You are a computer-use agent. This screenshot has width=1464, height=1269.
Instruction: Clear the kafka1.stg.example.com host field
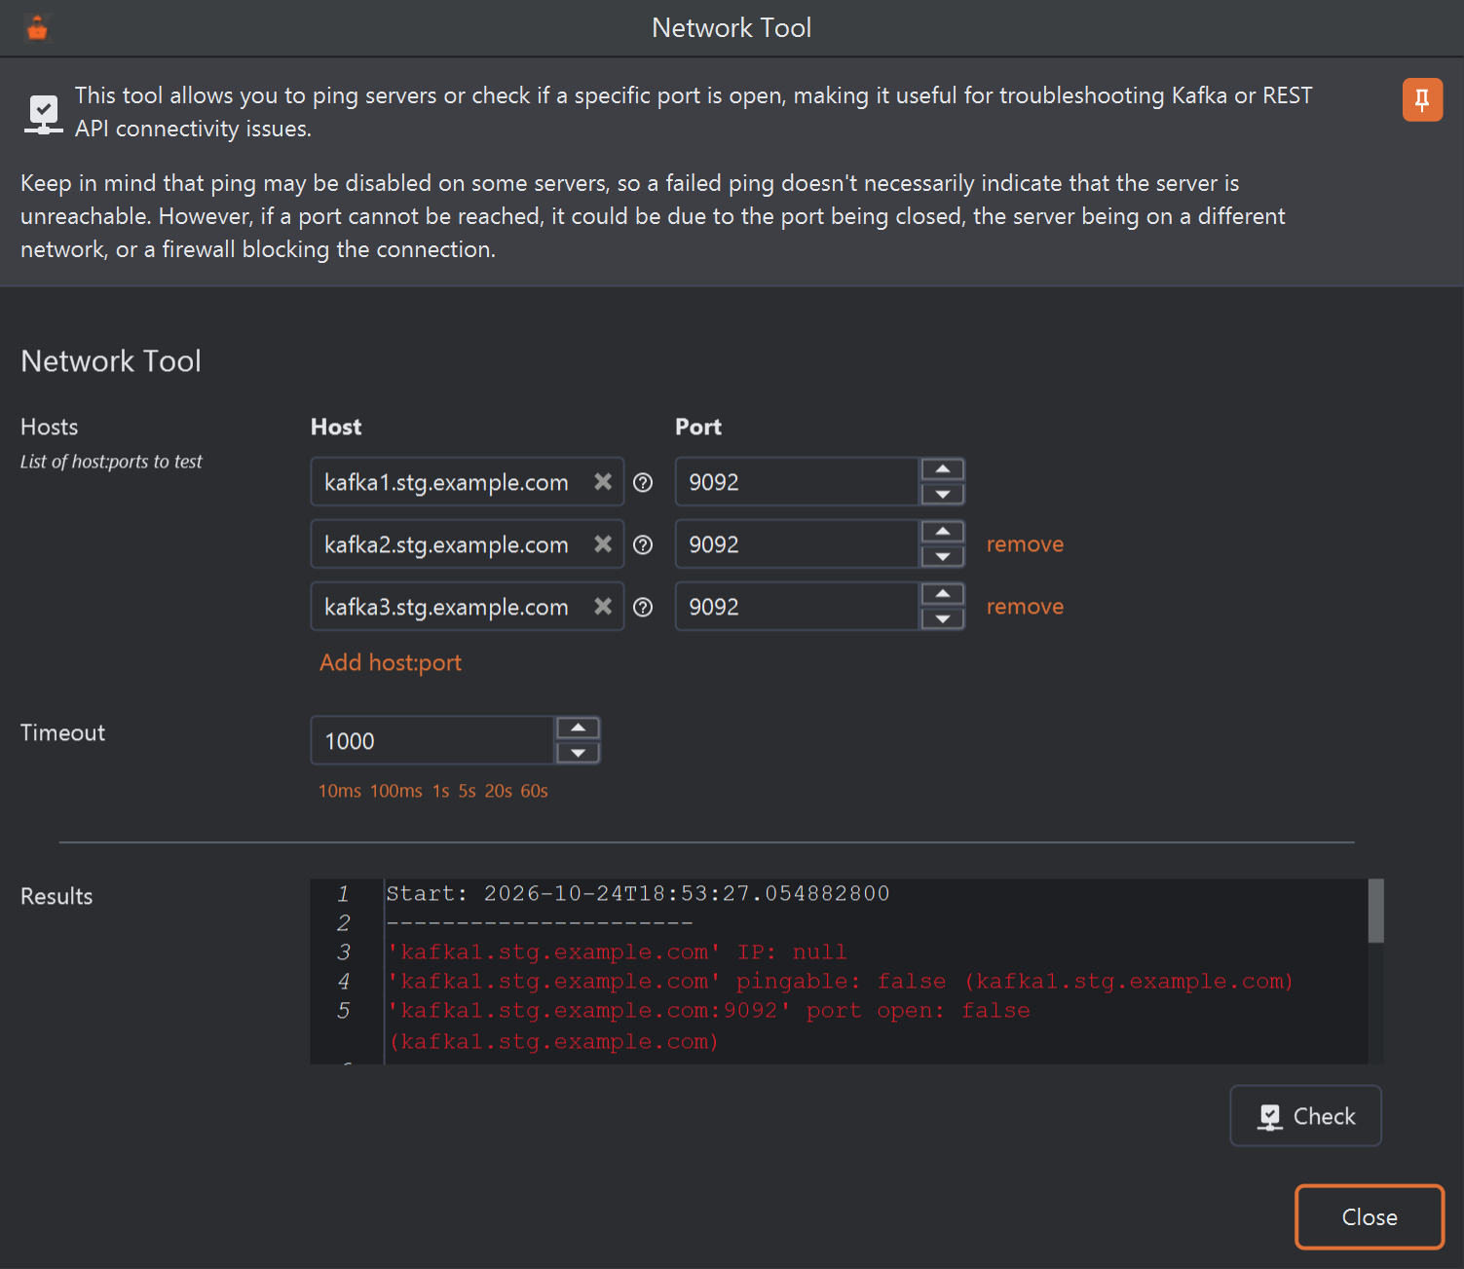[603, 482]
